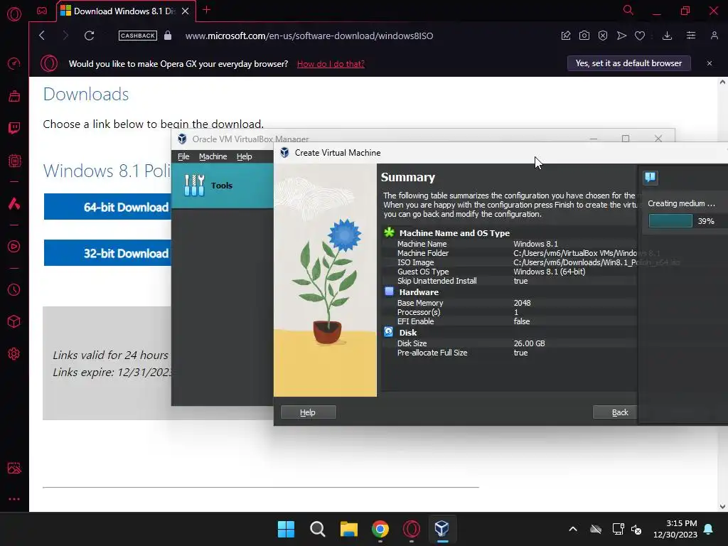Screen dimensions: 728x546
Task: Go back in browser history
Action: point(42,36)
